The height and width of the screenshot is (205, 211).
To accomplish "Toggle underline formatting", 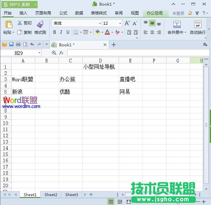I will tap(68, 32).
